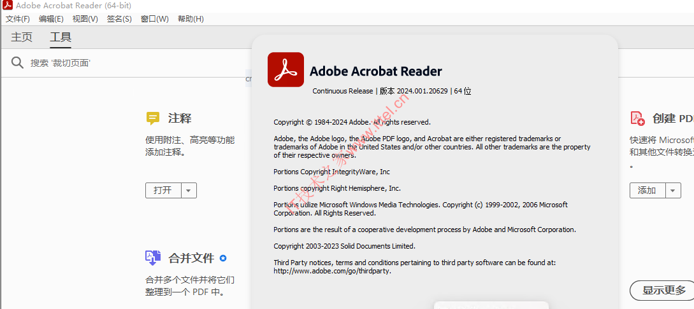Image resolution: width=694 pixels, height=309 pixels.
Task: Click the 'Adobe Acrobat Reader' dialog heading
Action: [x=376, y=71]
